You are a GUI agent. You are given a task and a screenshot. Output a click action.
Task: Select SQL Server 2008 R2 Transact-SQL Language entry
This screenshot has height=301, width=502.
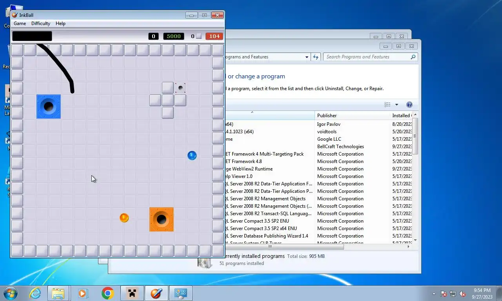(318, 214)
